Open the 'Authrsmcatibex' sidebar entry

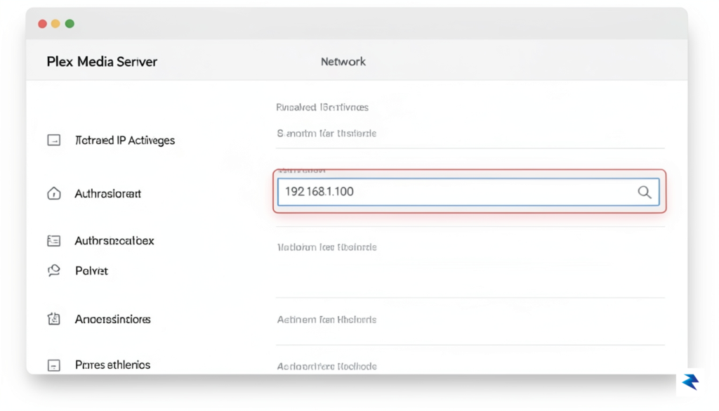(x=114, y=241)
